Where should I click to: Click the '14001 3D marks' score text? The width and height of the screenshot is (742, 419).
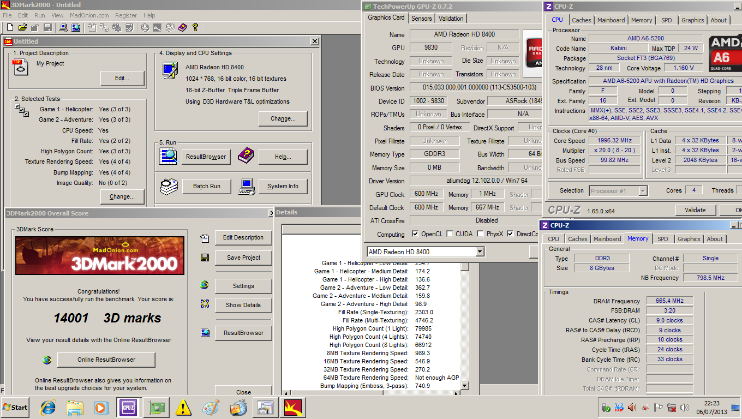[x=107, y=319]
